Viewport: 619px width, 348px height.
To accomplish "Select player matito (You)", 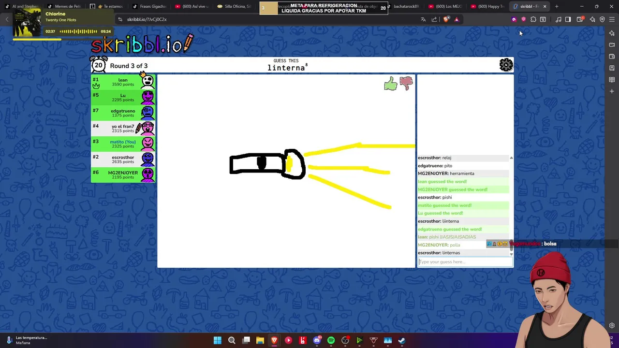I will [x=123, y=144].
